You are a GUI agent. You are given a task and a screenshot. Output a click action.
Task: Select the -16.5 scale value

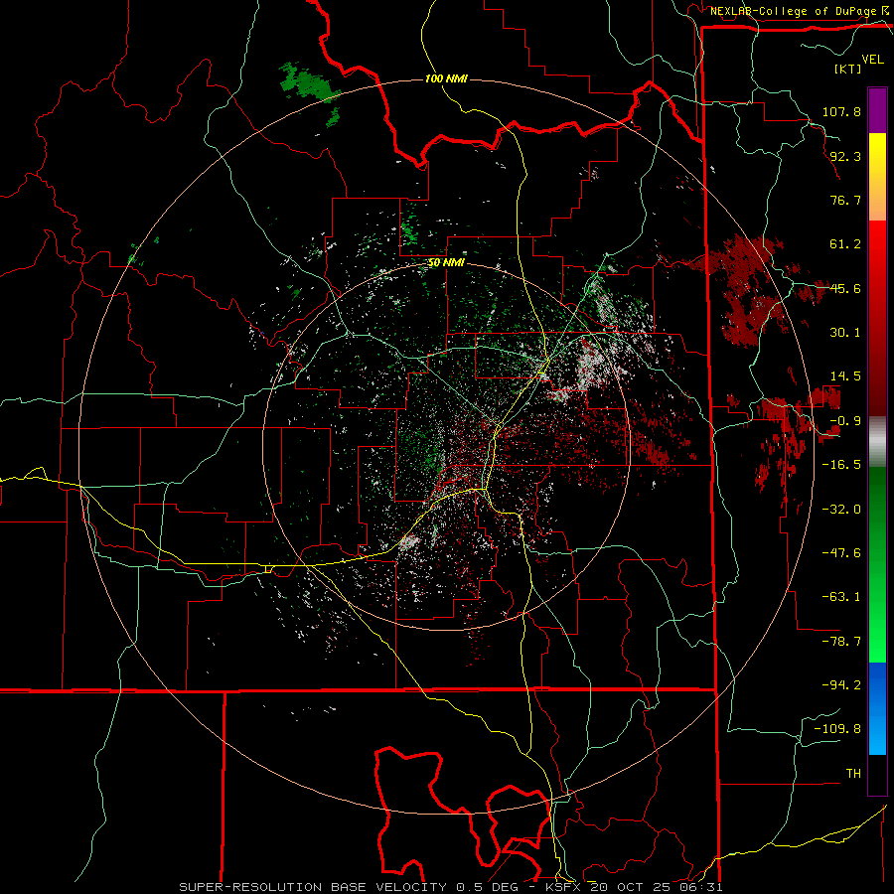tap(841, 465)
